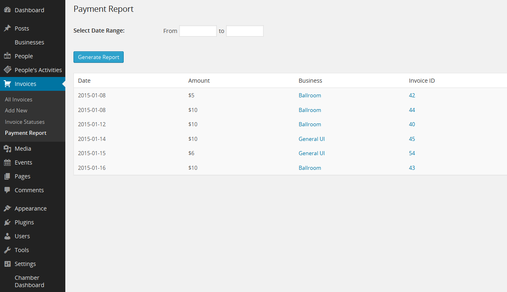Focus the 'to' date field

(x=245, y=31)
